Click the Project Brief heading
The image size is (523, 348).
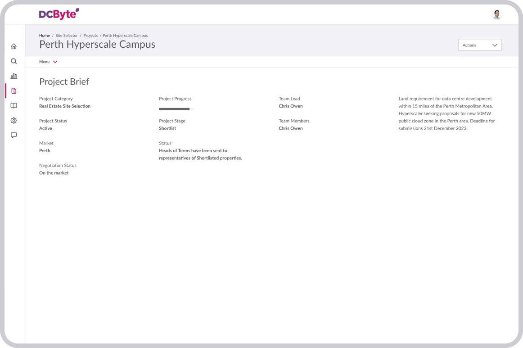point(64,81)
